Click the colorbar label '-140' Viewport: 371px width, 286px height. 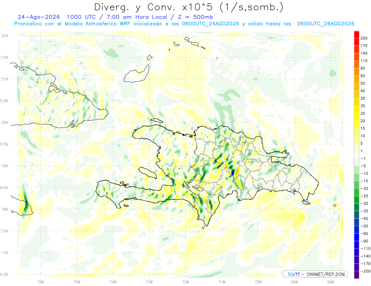pyautogui.click(x=366, y=256)
